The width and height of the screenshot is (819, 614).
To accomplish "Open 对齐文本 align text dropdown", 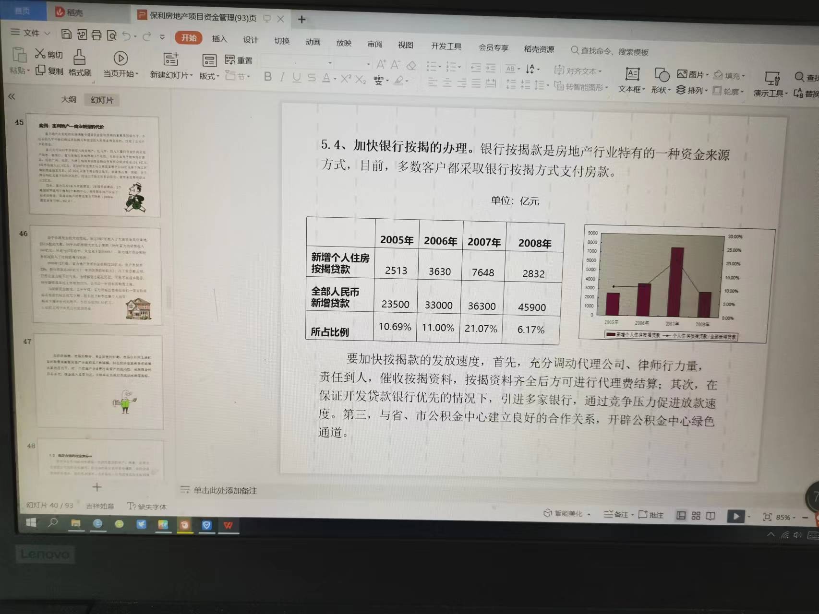I will click(x=578, y=71).
